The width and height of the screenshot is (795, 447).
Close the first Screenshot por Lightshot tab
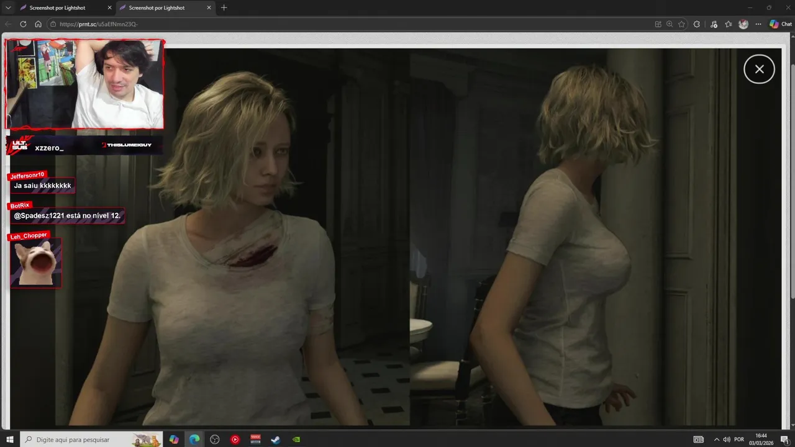tap(109, 7)
